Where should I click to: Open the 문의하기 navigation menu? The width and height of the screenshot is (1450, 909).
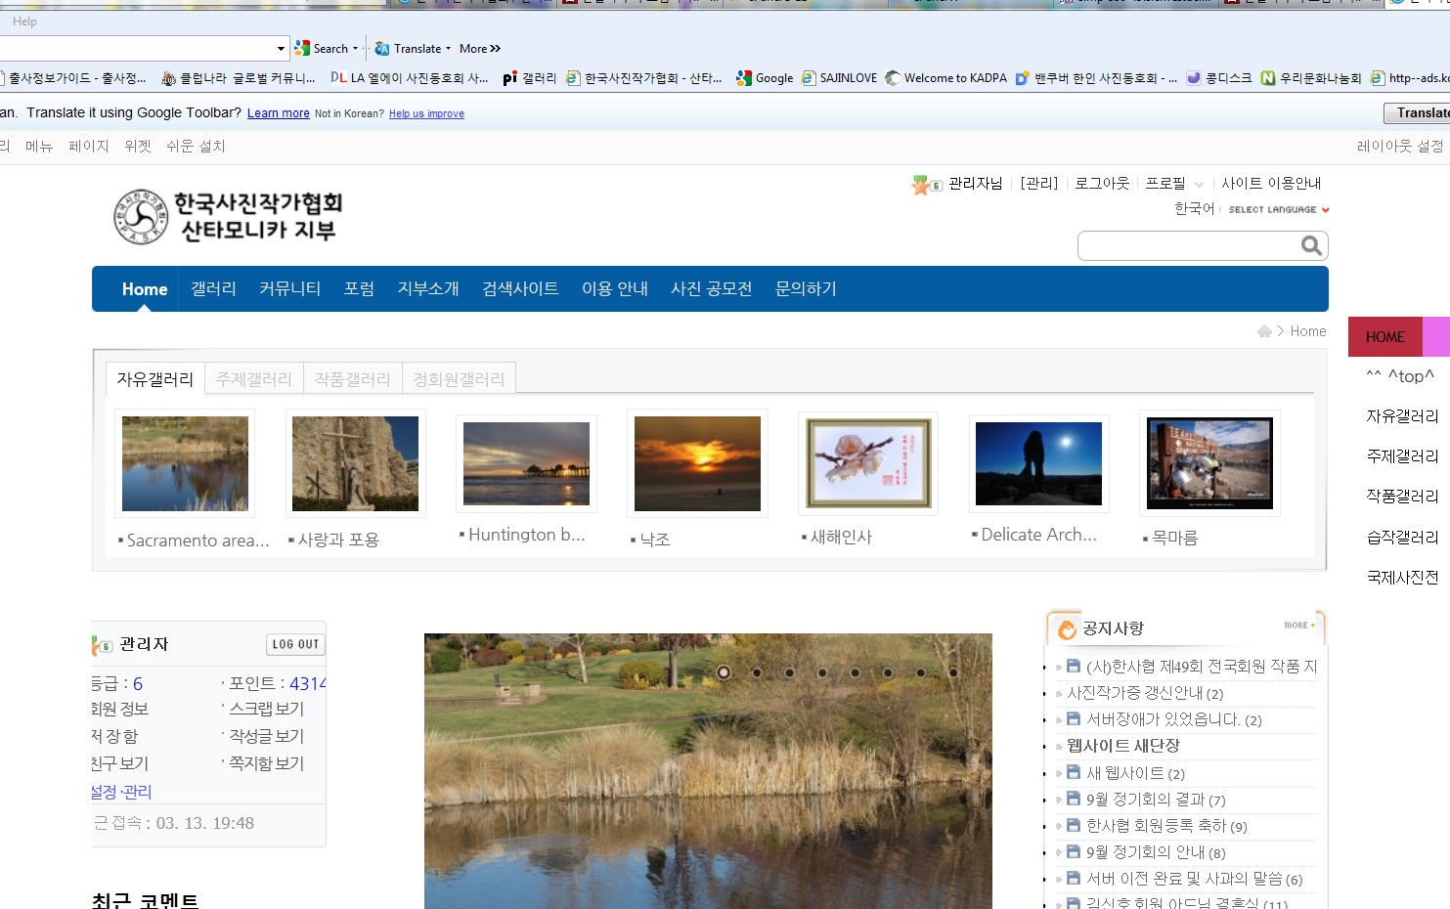pyautogui.click(x=806, y=289)
